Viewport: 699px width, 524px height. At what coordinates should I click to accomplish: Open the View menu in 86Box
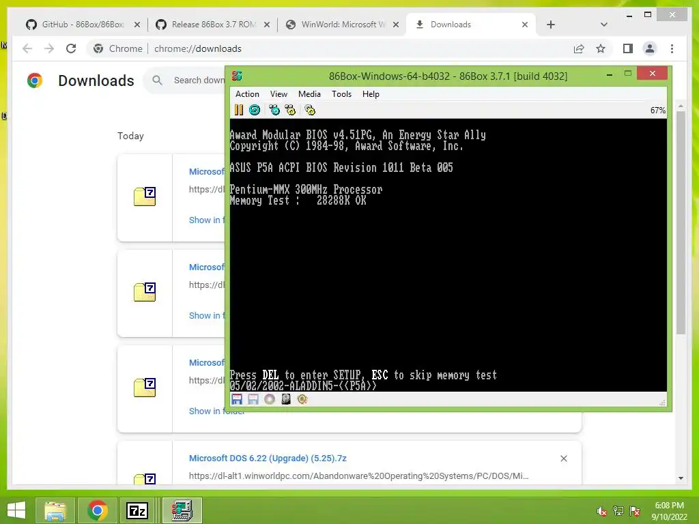(x=279, y=94)
